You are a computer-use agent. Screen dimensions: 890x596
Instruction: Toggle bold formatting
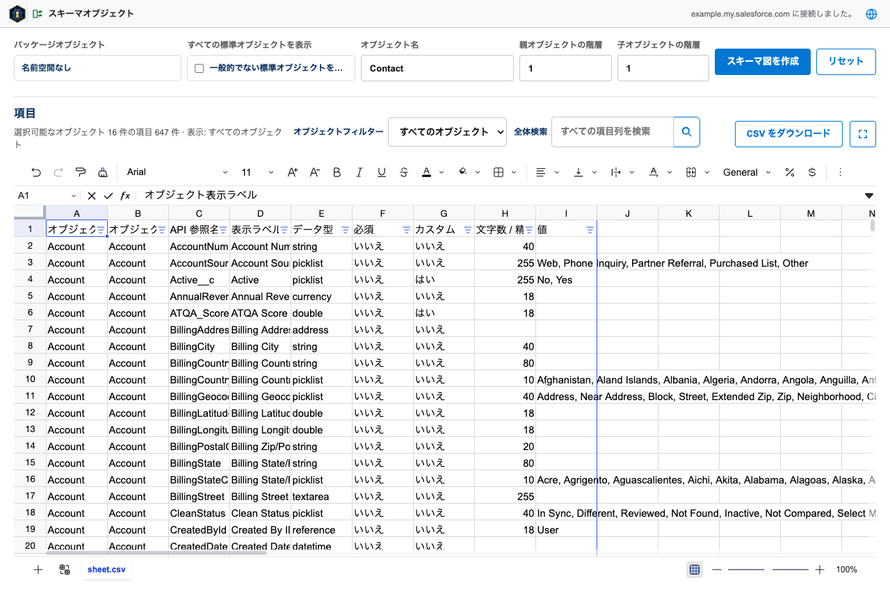click(337, 172)
